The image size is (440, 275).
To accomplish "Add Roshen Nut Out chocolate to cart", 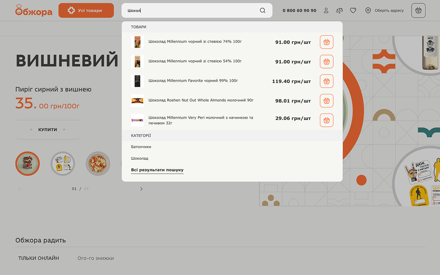I will coord(327,101).
